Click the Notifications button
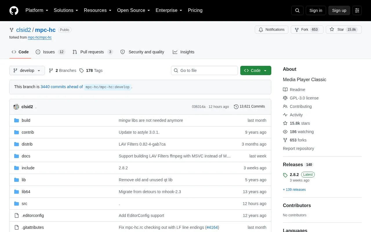 click(x=272, y=30)
